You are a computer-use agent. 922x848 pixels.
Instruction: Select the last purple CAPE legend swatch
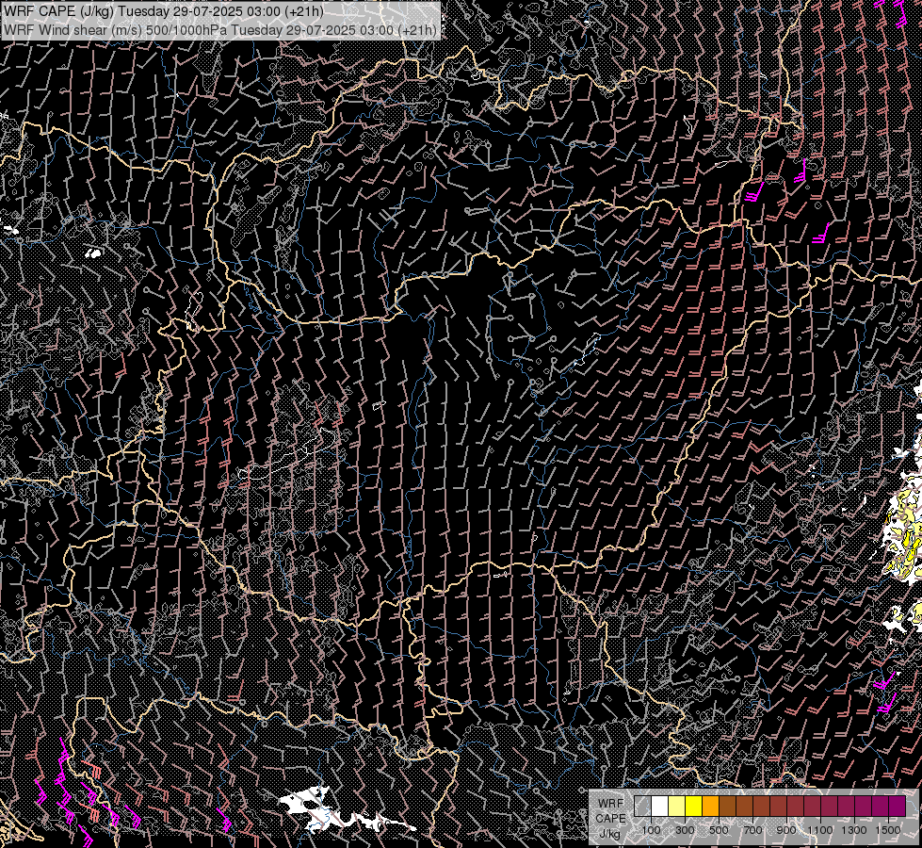897,806
